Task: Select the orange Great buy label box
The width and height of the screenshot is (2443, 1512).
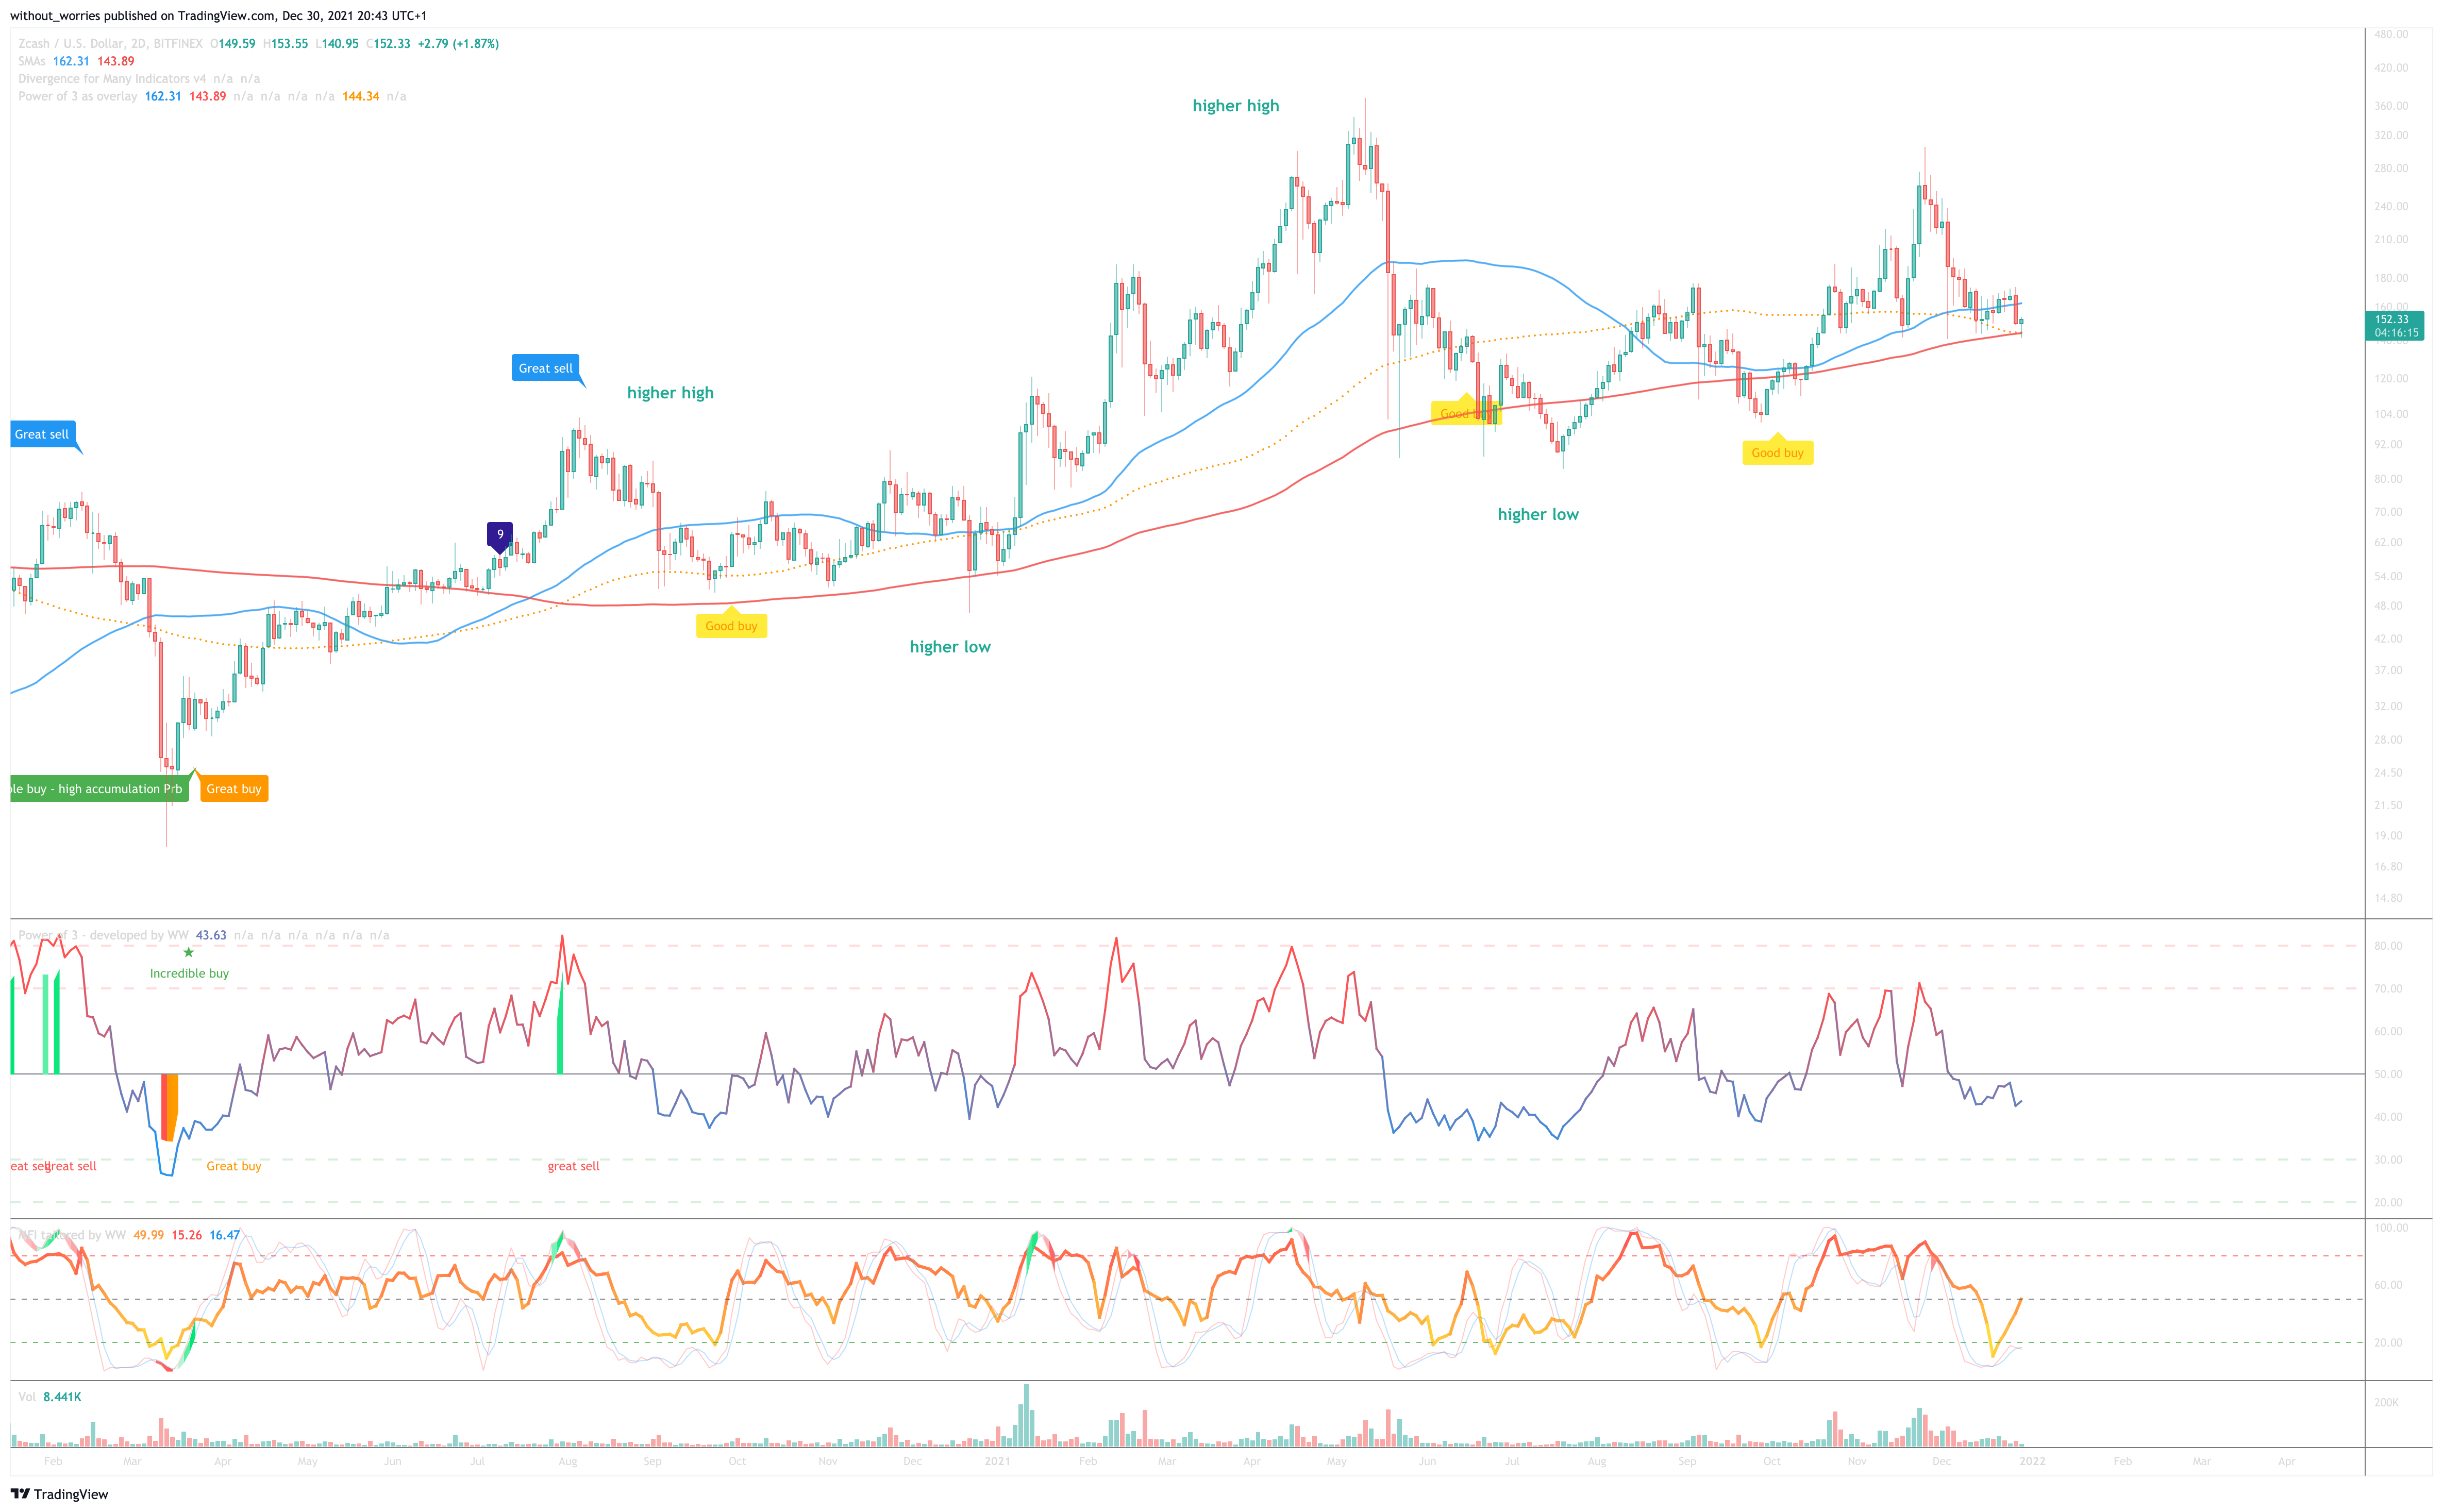Action: click(x=234, y=788)
